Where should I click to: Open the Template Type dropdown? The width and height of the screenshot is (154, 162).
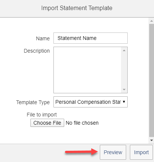click(91, 102)
